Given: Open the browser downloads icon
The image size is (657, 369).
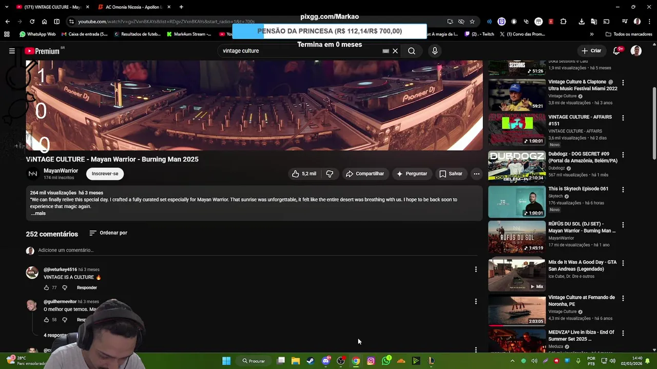Looking at the screenshot, I should click(x=581, y=22).
